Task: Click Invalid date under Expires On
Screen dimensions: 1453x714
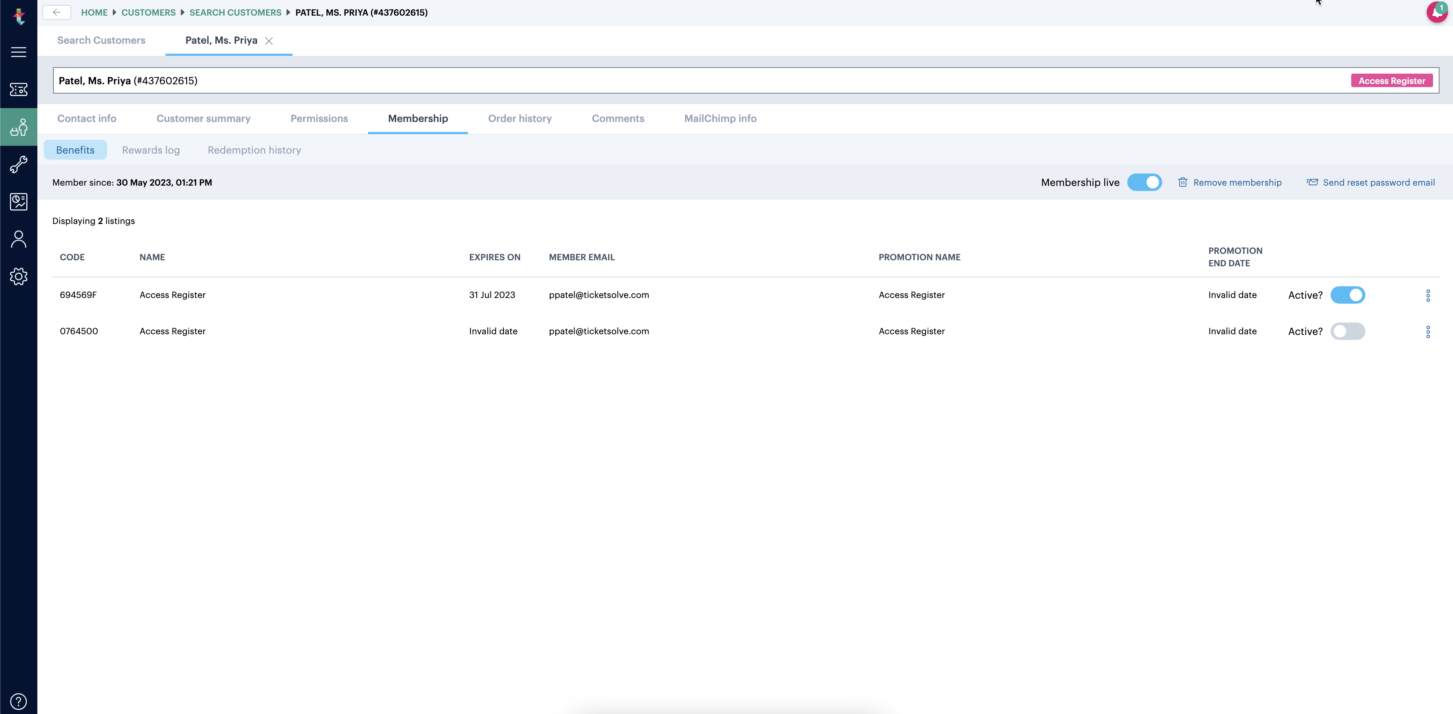Action: click(x=493, y=331)
